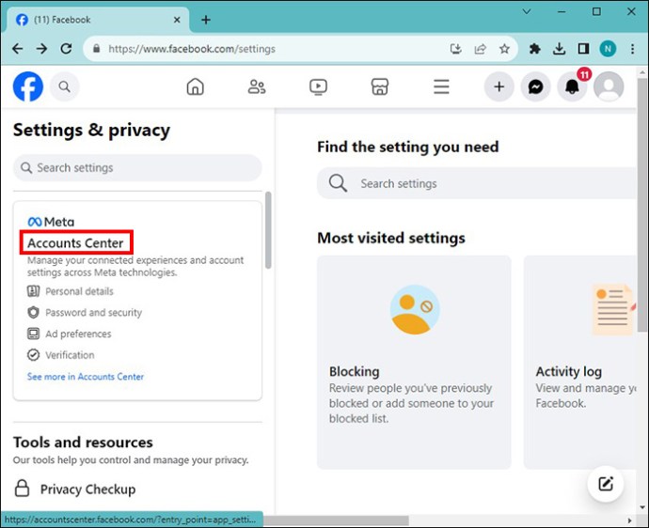This screenshot has width=649, height=528.
Task: Click the new message compose icon
Action: 606,483
